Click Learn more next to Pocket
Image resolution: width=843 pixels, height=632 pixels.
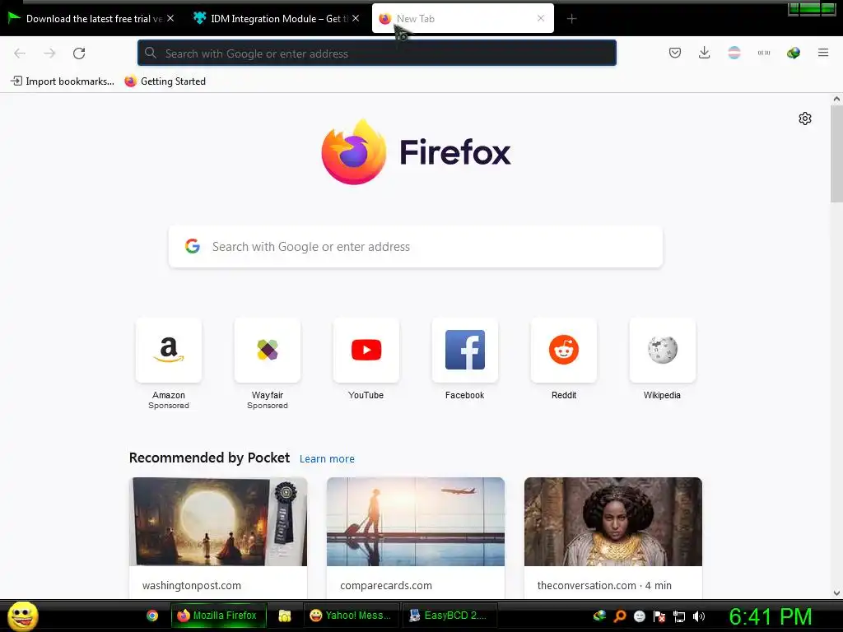click(x=327, y=459)
